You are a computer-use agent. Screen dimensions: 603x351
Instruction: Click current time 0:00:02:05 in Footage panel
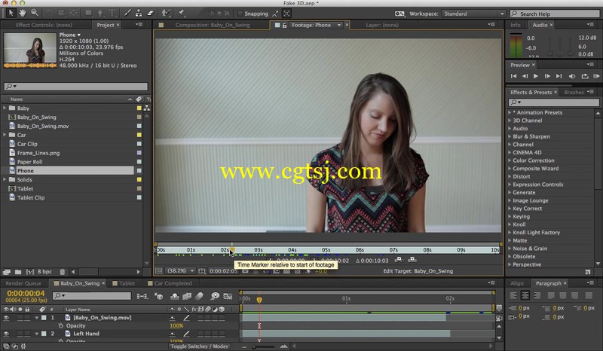223,271
